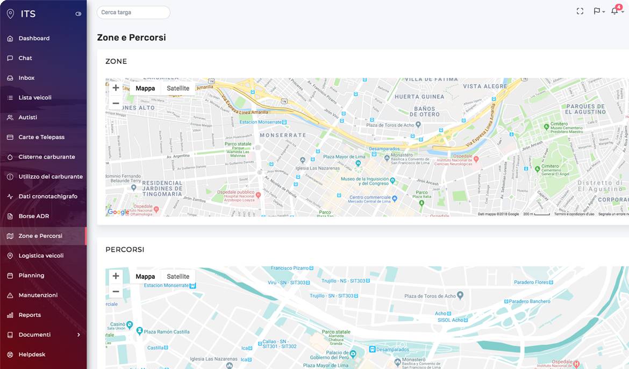Switch PERCORSI map to Satellite view
This screenshot has height=369, width=629.
point(178,277)
